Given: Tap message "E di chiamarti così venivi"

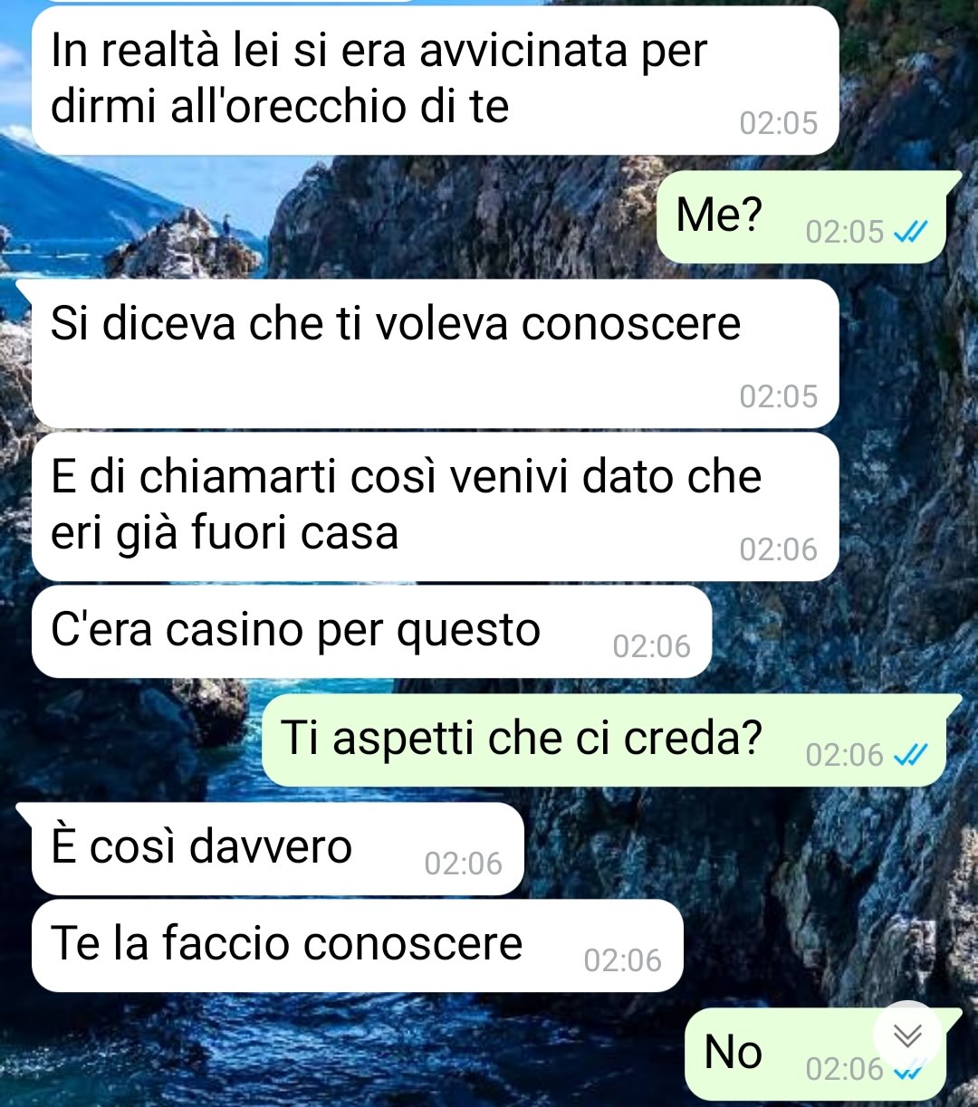Looking at the screenshot, I should pos(435,507).
